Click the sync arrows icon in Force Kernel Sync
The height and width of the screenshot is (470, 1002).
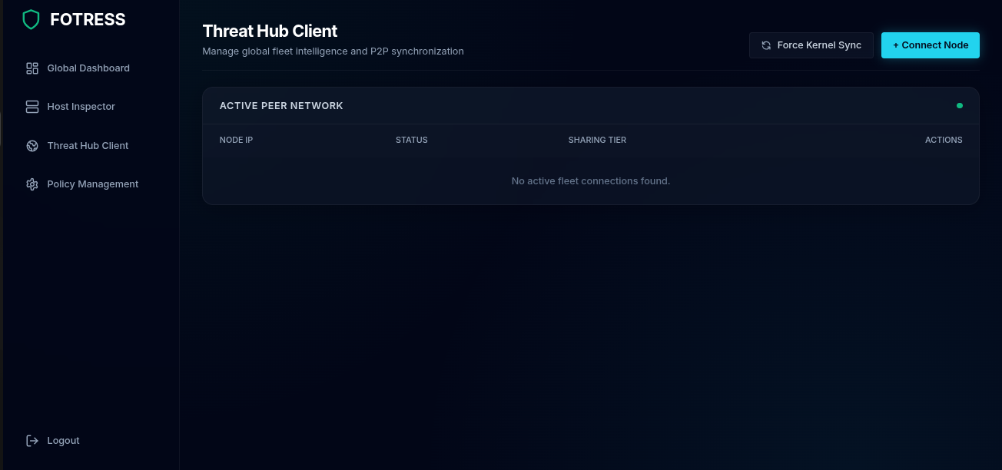(x=766, y=45)
